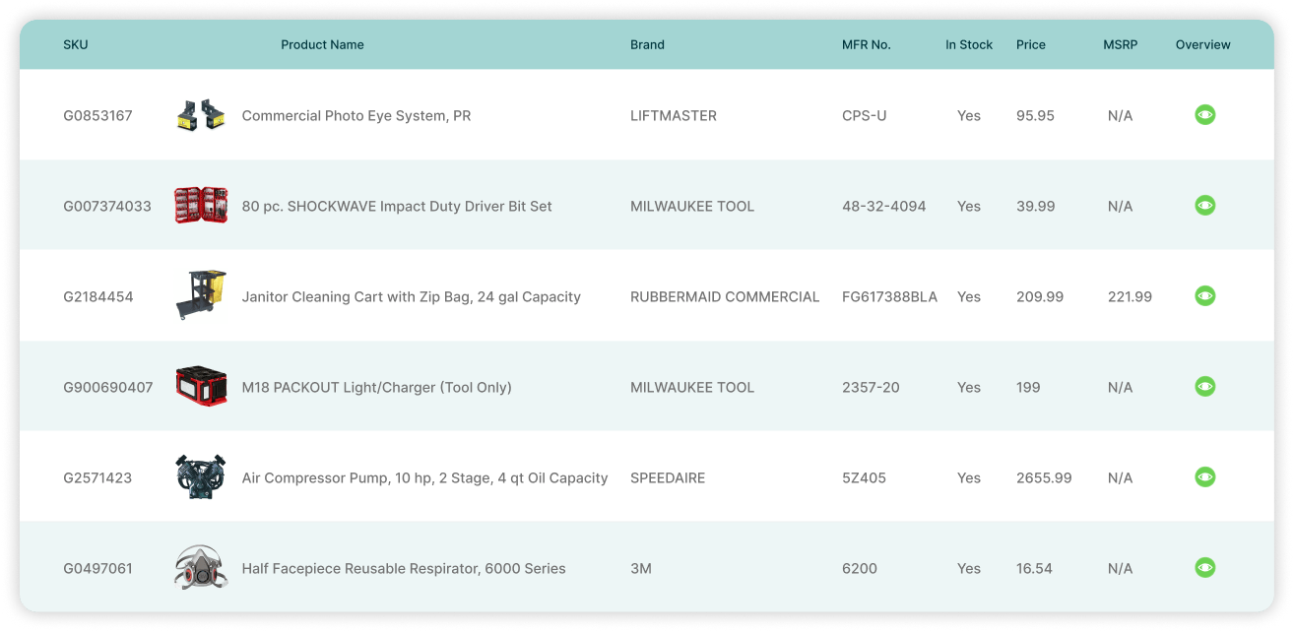Click the Janitor Cleaning Cart thumbnail image
Image resolution: width=1294 pixels, height=632 pixels.
(201, 295)
